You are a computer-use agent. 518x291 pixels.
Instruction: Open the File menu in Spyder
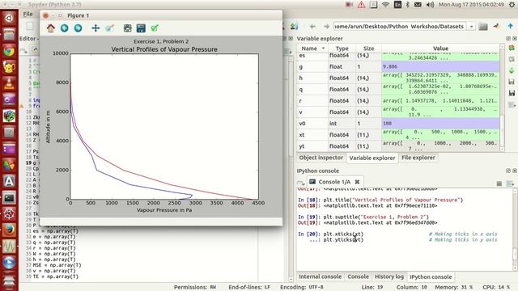click(28, 14)
